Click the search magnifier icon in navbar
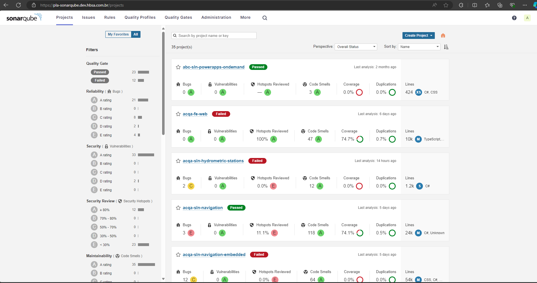This screenshot has height=283, width=537. coord(265,18)
